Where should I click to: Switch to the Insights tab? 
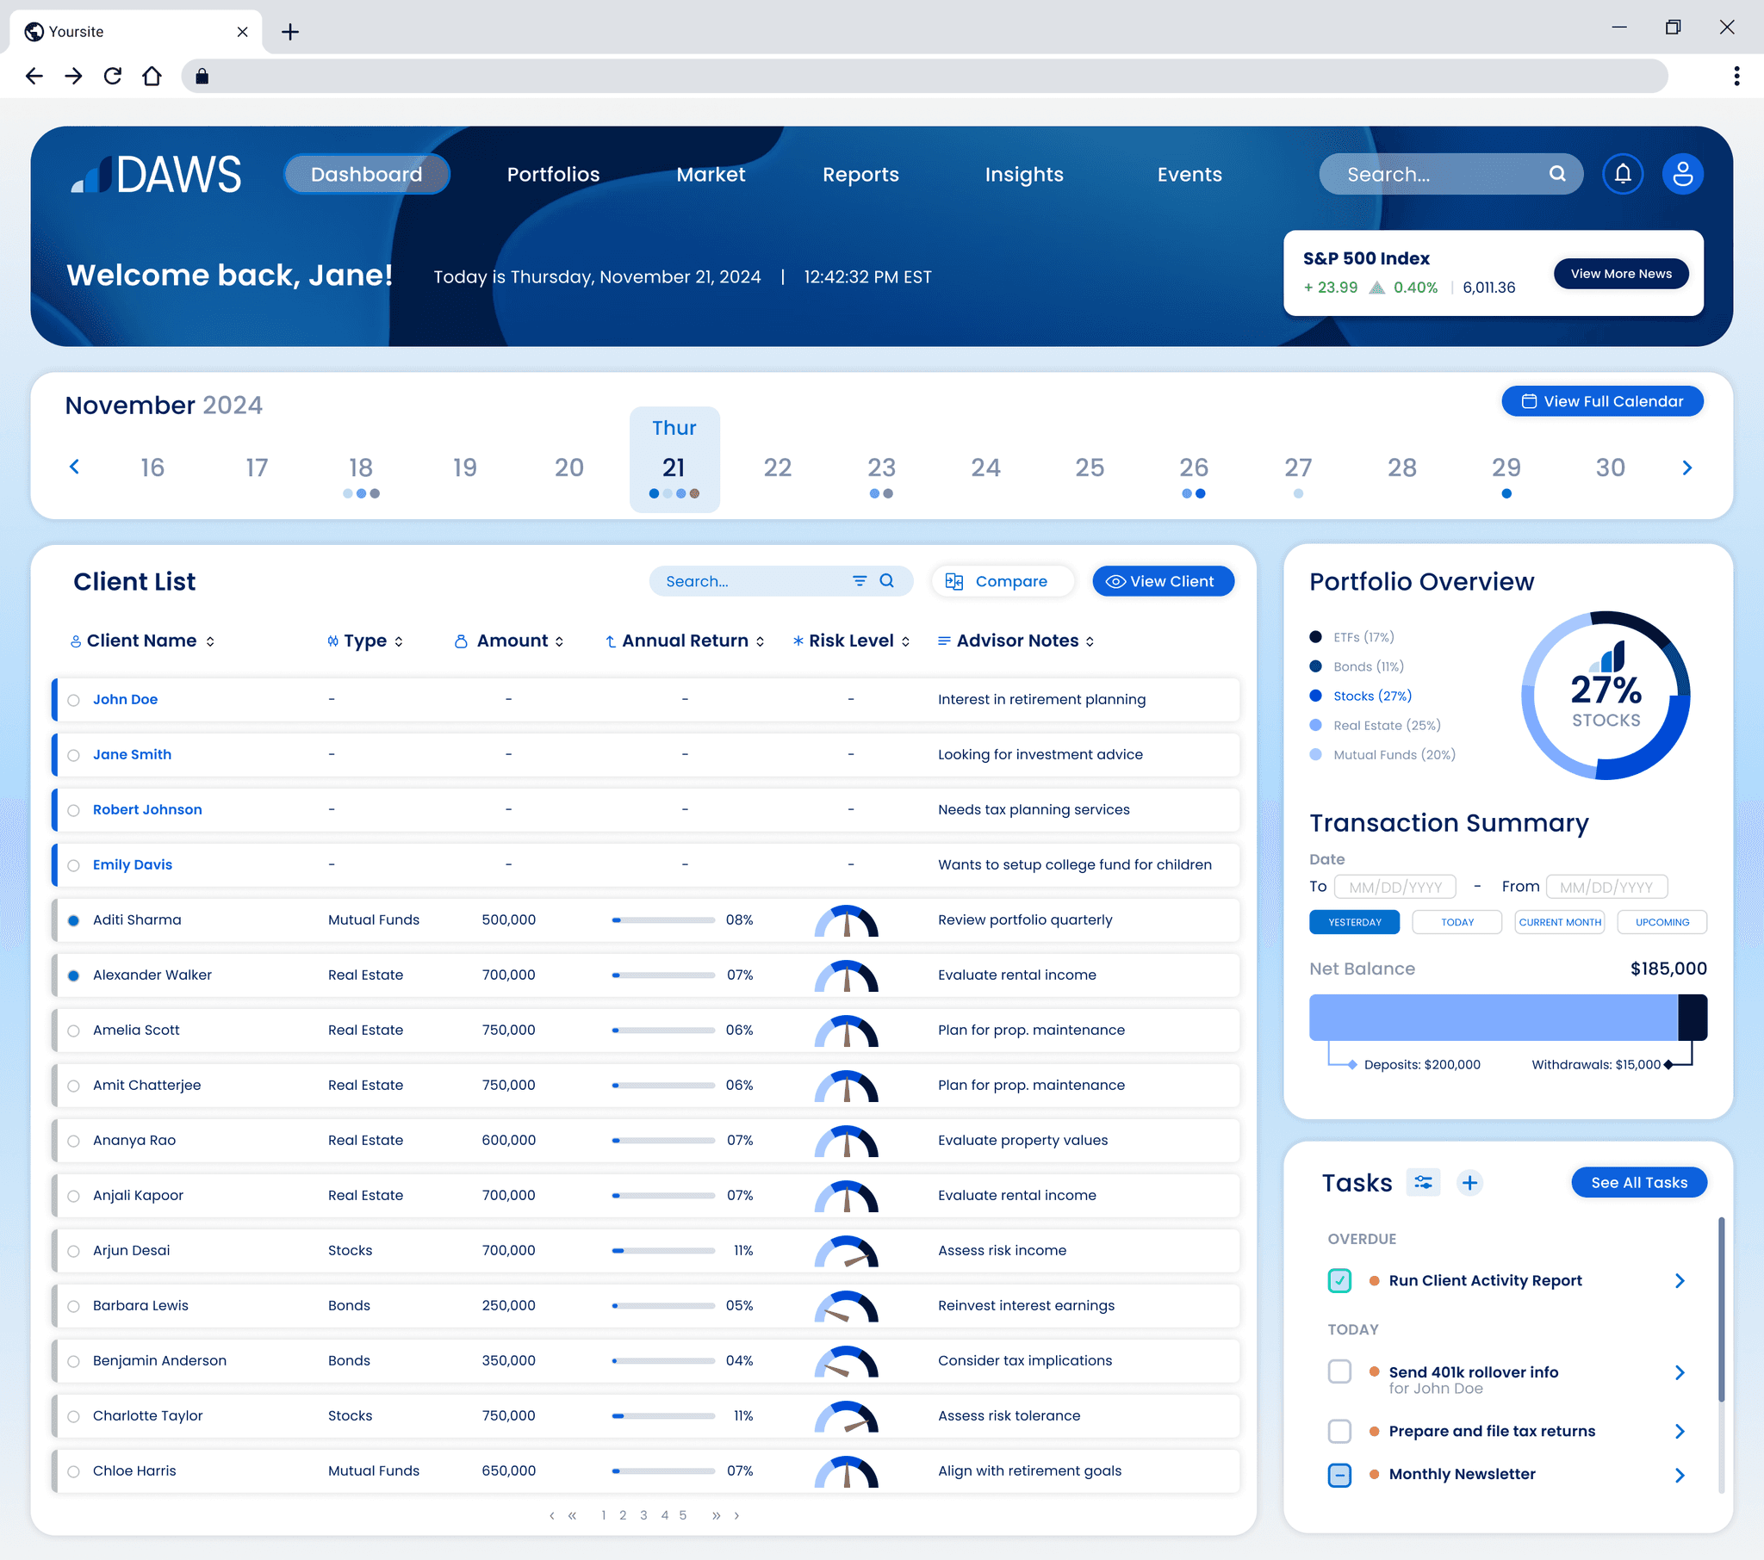[1023, 174]
